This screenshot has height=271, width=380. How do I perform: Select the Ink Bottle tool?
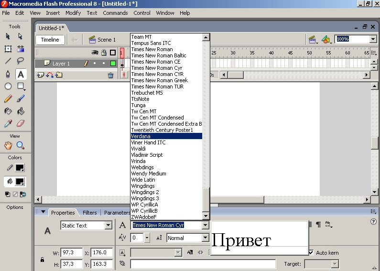coord(8,111)
